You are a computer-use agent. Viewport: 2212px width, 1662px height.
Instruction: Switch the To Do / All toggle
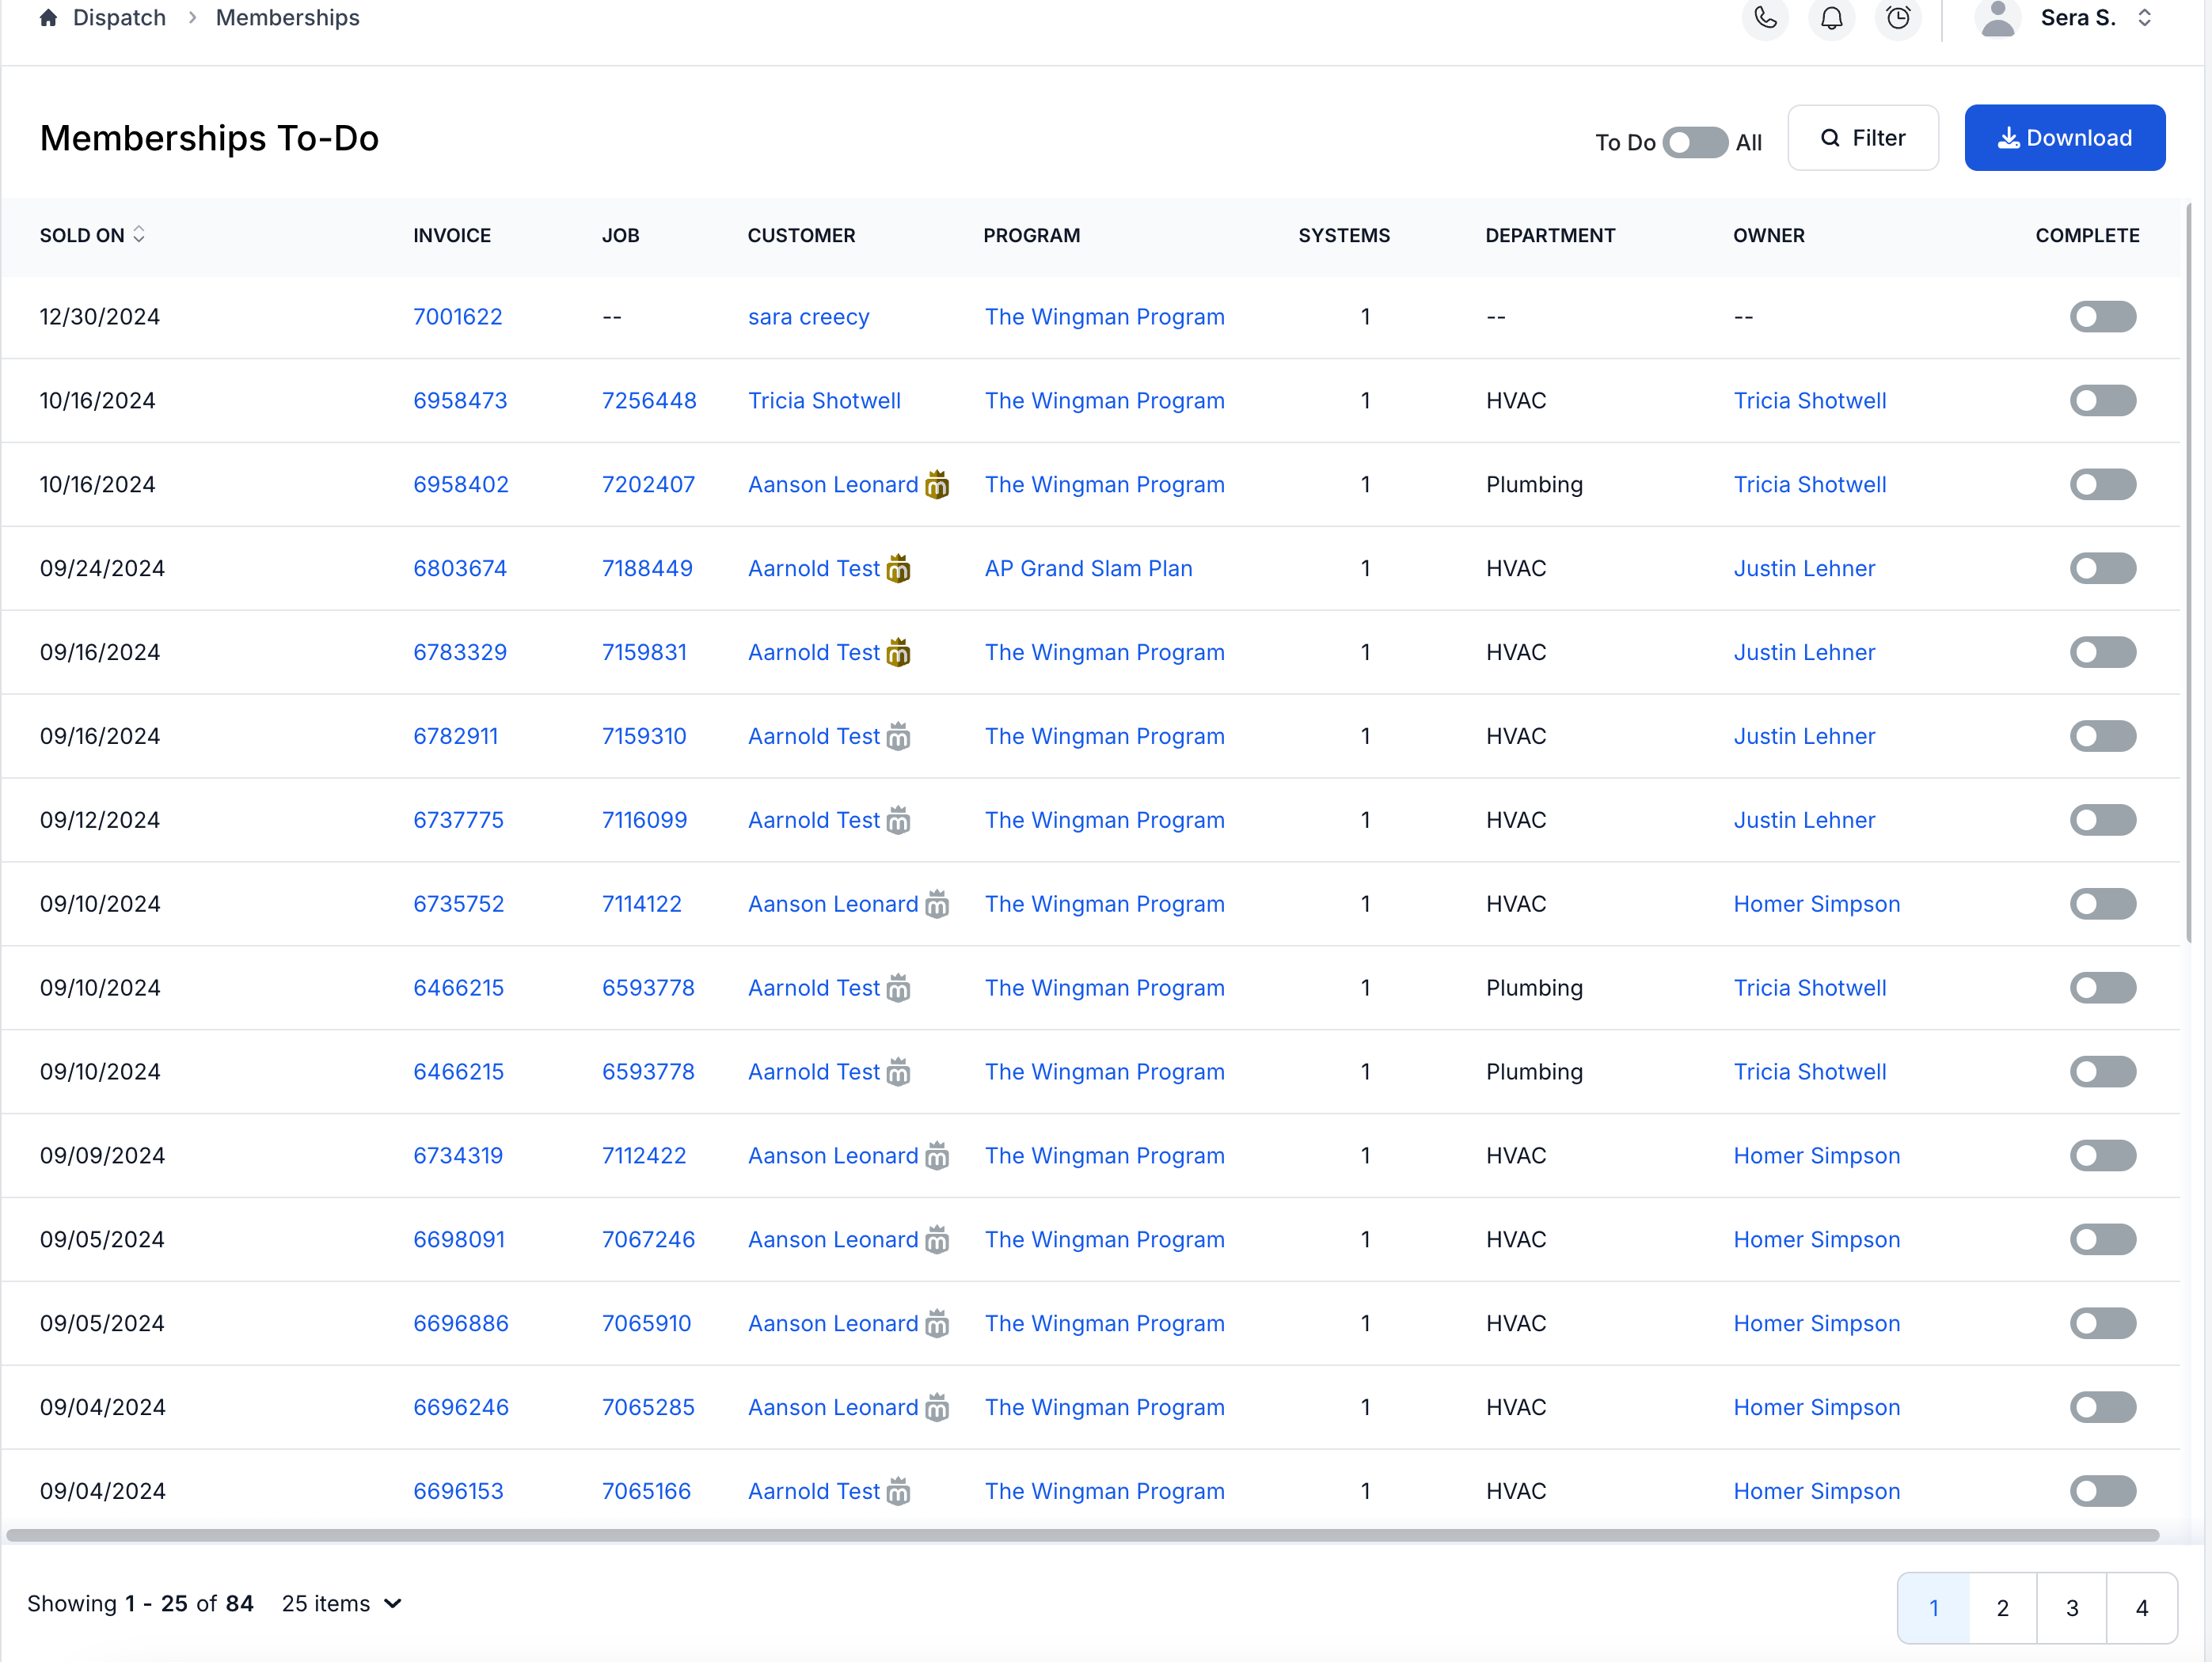(x=1695, y=142)
